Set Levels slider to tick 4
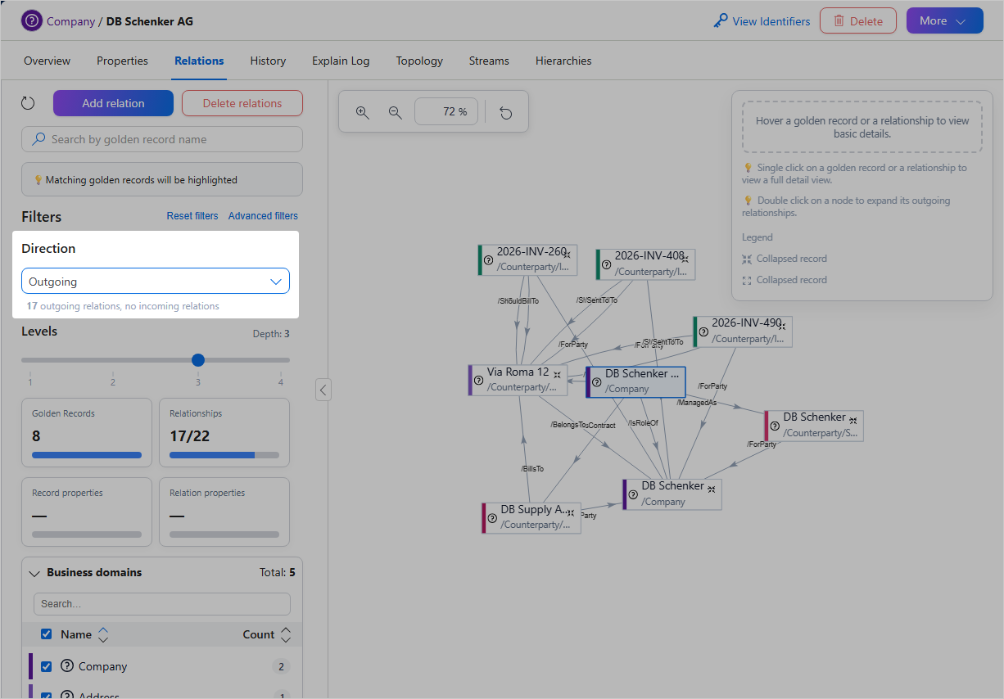Image resolution: width=1004 pixels, height=699 pixels. (x=281, y=360)
